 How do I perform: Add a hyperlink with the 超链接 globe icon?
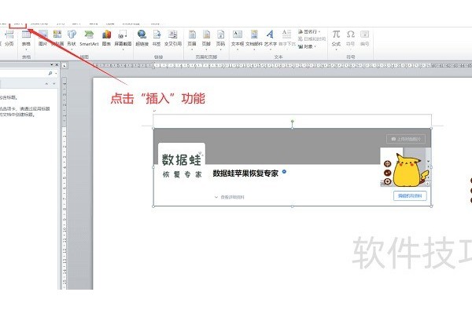tap(142, 38)
